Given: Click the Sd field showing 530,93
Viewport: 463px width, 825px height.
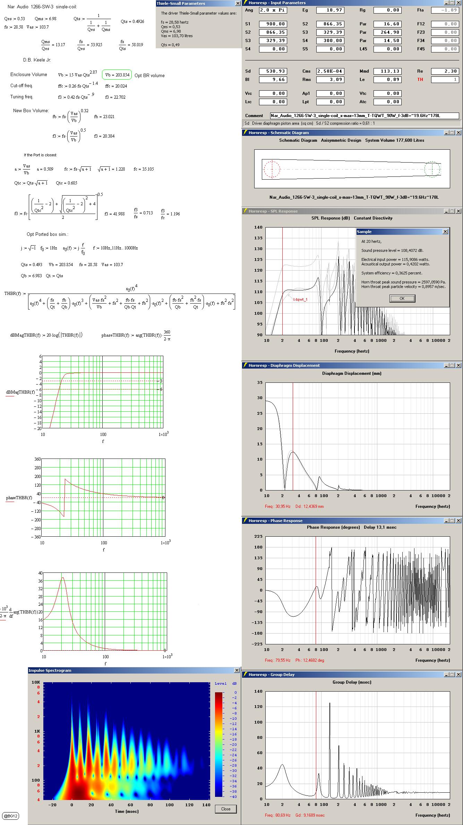Looking at the screenshot, I should pos(273,71).
